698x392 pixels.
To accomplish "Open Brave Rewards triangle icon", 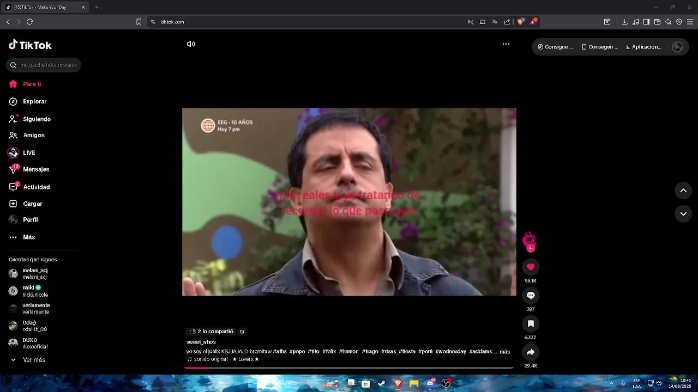I will tap(533, 22).
